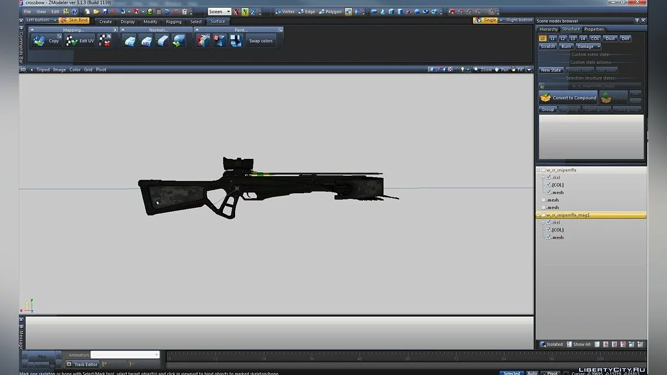Image resolution: width=667 pixels, height=375 pixels.
Task: Click the Open folder icon in toolbar
Action: pyautogui.click(x=96, y=12)
